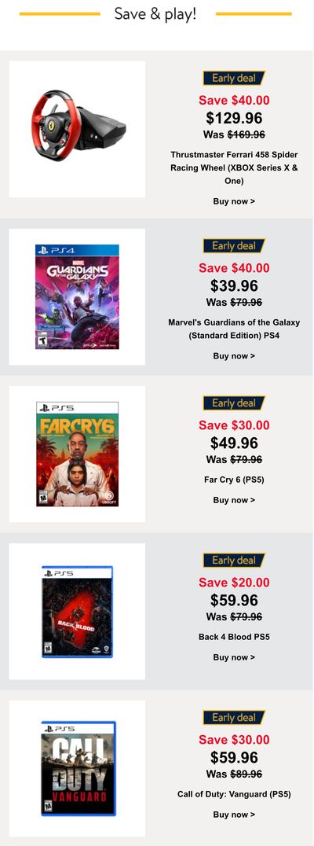The height and width of the screenshot is (846, 314).
Task: Click the $59.96 price for Back 4 Blood
Action: tap(234, 600)
